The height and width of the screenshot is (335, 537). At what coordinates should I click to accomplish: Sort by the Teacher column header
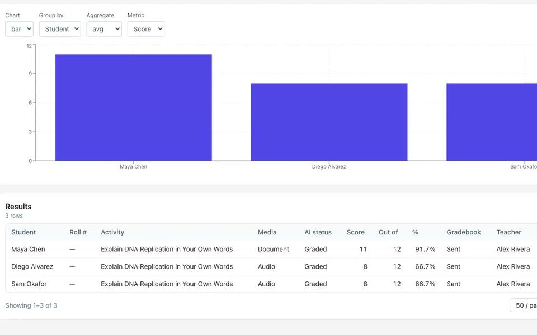coord(508,232)
